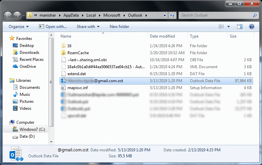Expand the arrow after Outlook breadcrumb
Viewport: 262px width, 165px height.
tap(146, 15)
